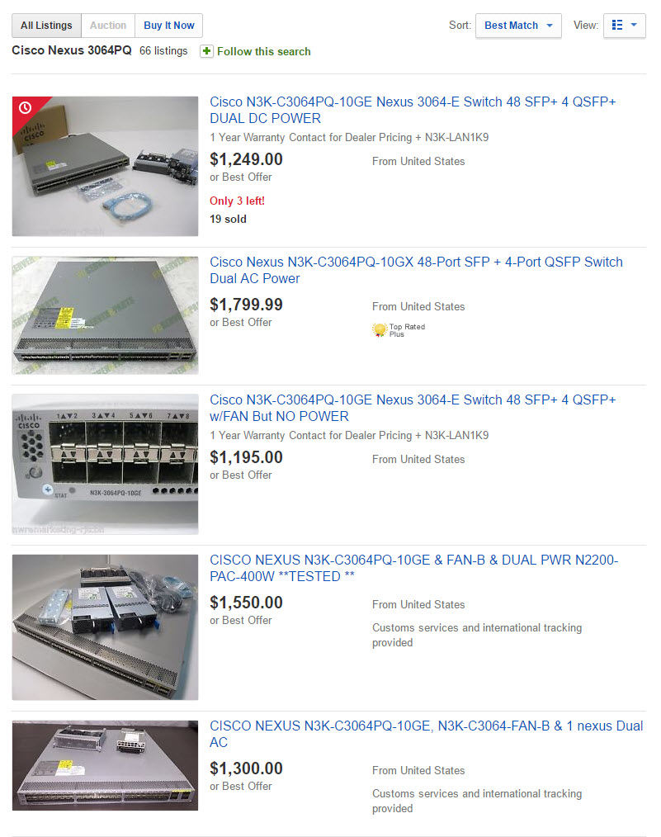661x837 pixels.
Task: Click the close-up SFP ports thumbnail
Action: pos(105,465)
